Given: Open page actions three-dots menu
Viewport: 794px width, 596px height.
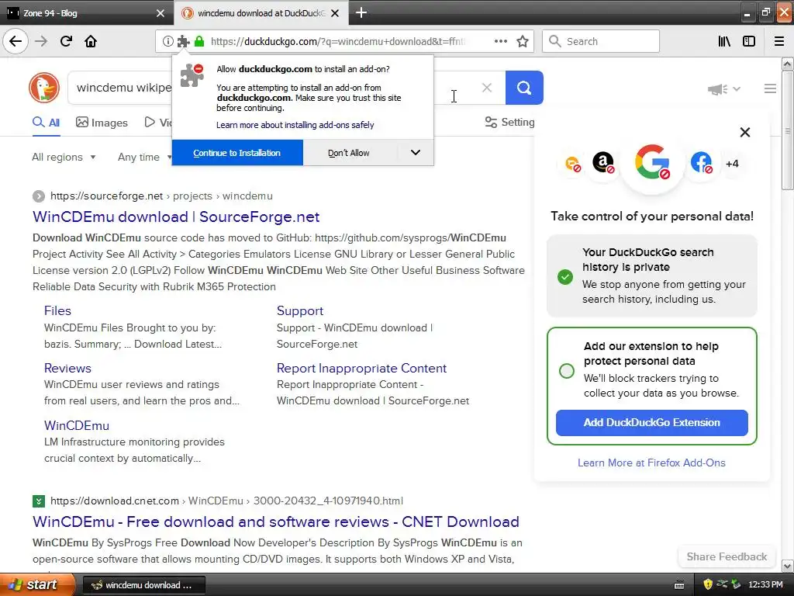Looking at the screenshot, I should pyautogui.click(x=500, y=41).
